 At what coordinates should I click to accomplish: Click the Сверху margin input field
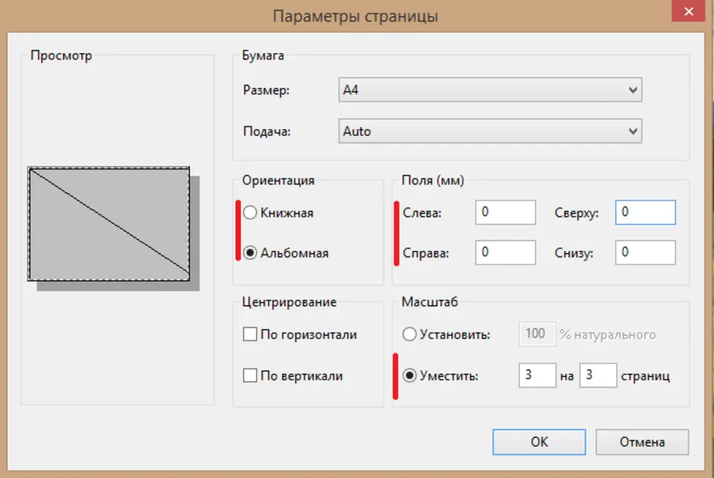point(645,212)
